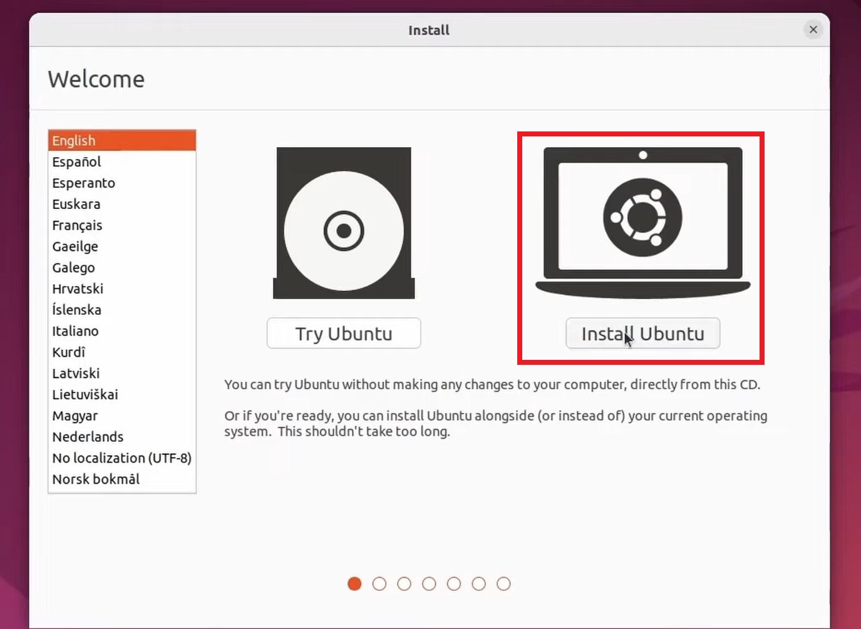The width and height of the screenshot is (861, 629).
Task: Pick Latviski as the language
Action: 122,374
